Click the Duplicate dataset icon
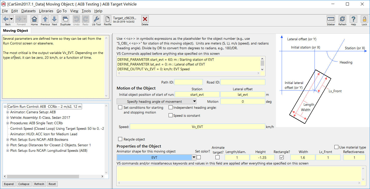 pos(65,19)
